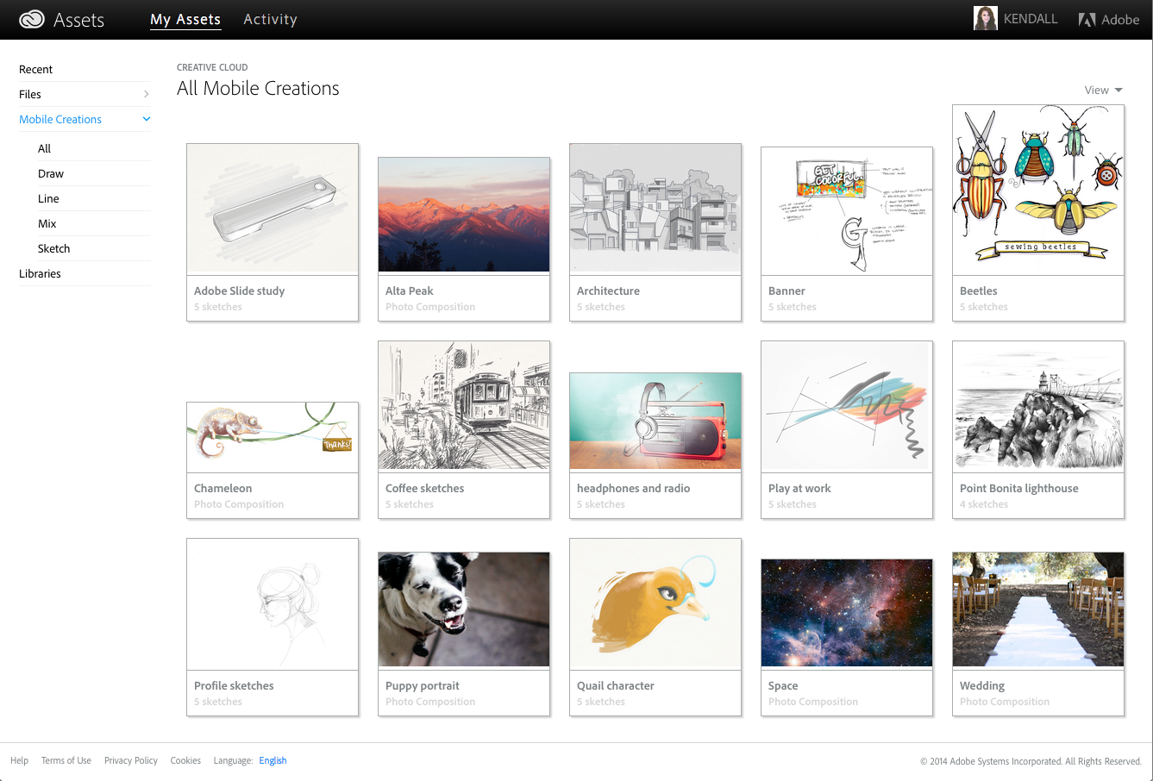Select Sketch in the sidebar
Viewport: 1153px width, 781px height.
click(x=53, y=248)
